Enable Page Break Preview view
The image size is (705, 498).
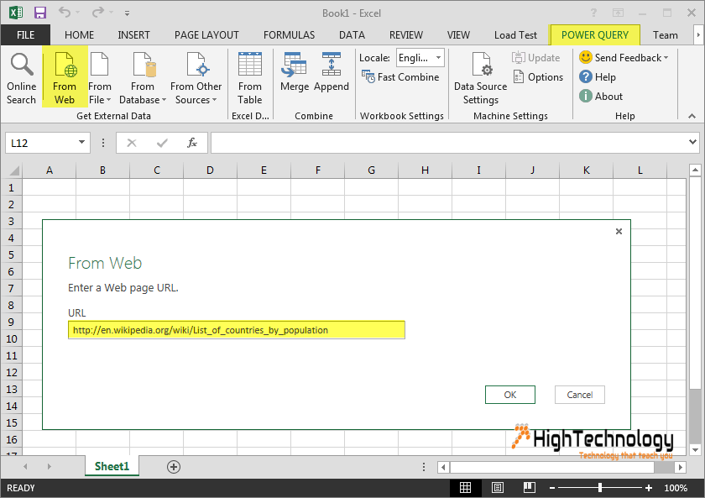point(528,487)
